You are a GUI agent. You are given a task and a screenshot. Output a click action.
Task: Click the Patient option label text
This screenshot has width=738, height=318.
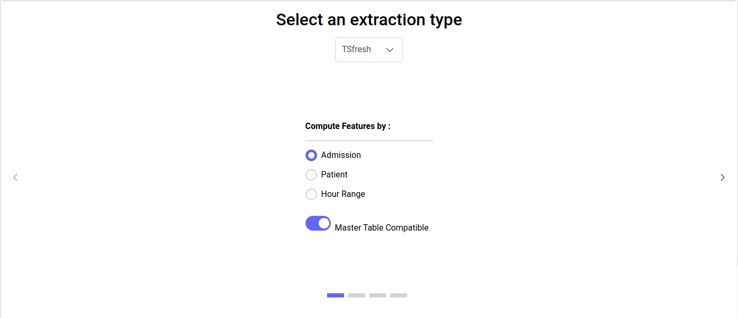(x=334, y=175)
